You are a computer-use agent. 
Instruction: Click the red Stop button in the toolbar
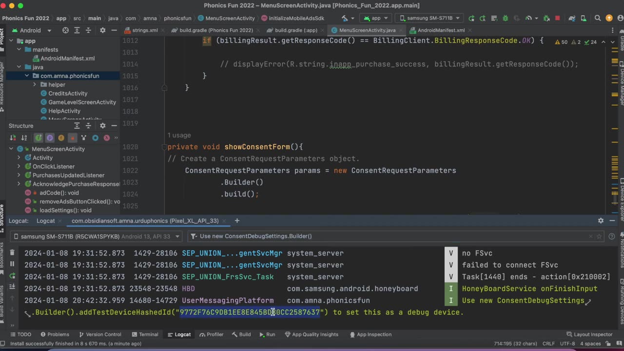click(558, 18)
